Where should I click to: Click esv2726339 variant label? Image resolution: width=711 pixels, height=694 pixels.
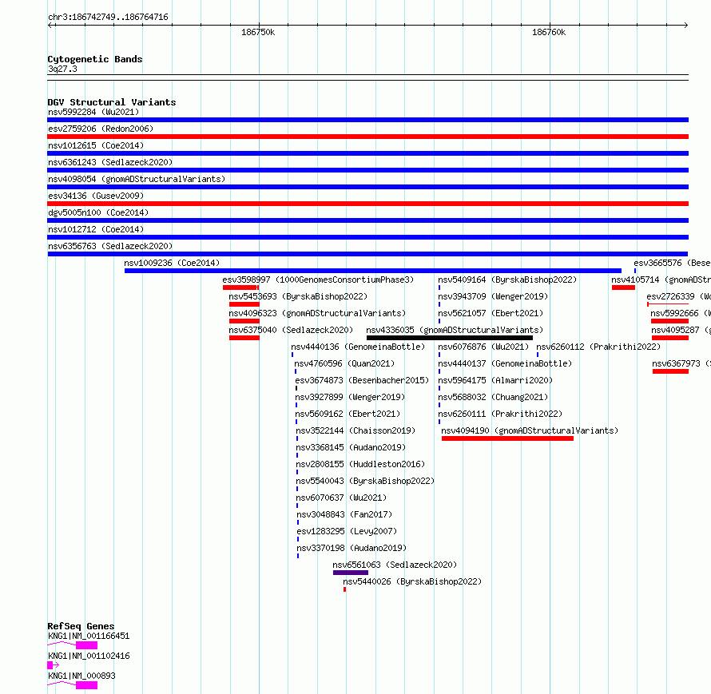click(678, 296)
